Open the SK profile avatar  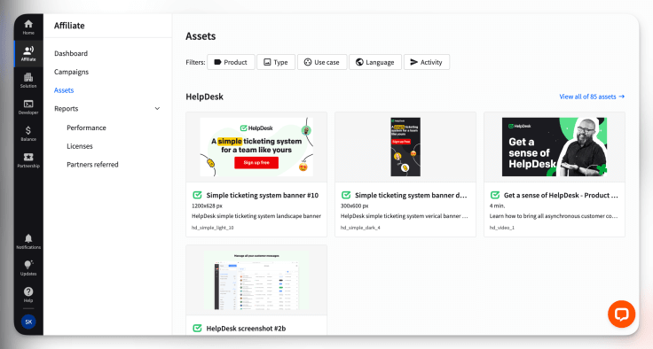click(x=28, y=322)
